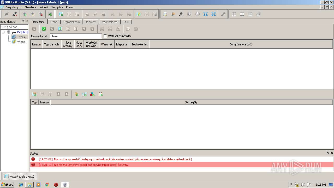Image resolution: width=334 pixels, height=188 pixels.
Task: Click the Niepuste column header
Action: (122, 44)
